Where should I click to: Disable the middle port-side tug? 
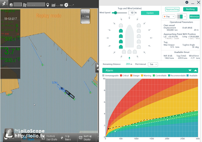121,36
